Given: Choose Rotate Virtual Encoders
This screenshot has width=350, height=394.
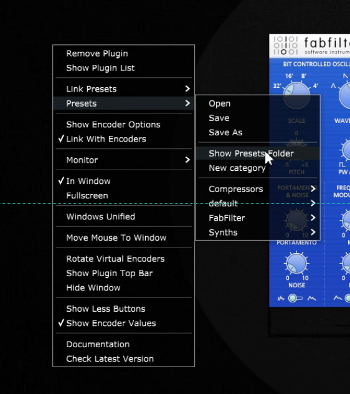Looking at the screenshot, I should 123,259.
